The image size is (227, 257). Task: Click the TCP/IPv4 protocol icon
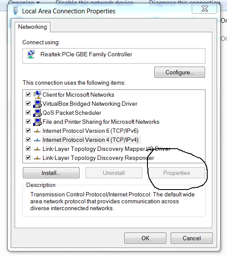click(37, 140)
